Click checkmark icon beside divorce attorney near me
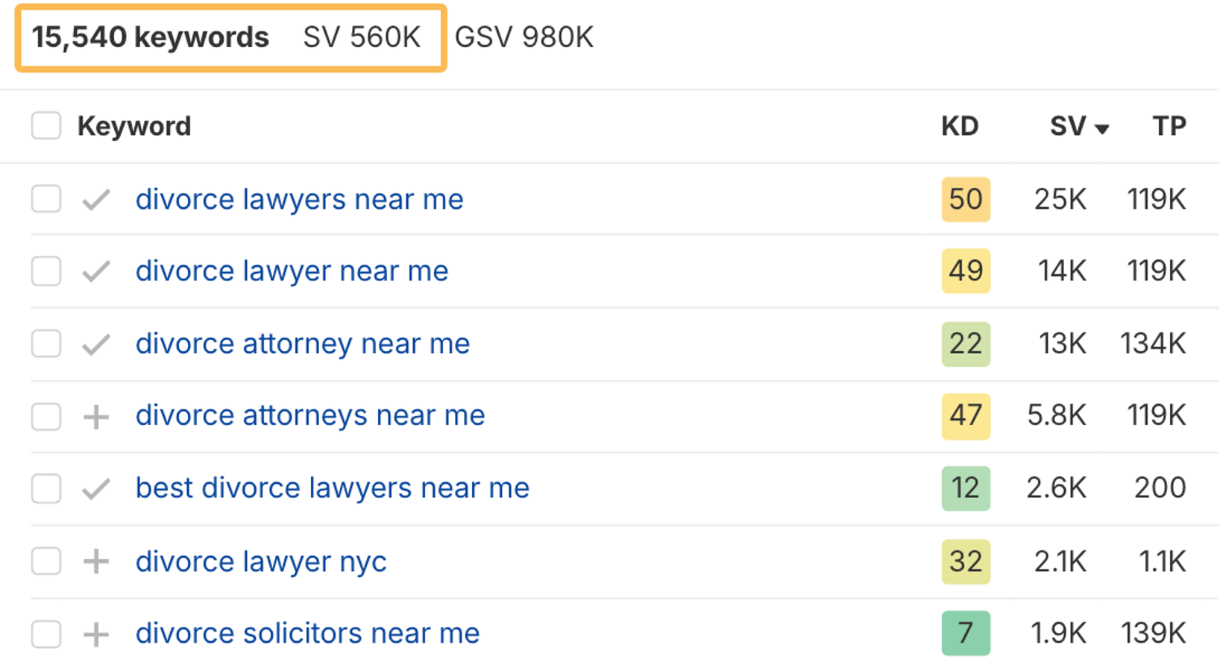 (96, 344)
